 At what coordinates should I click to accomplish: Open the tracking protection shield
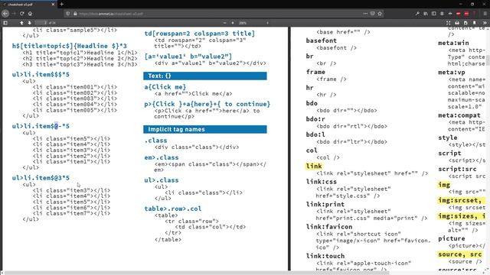click(x=68, y=14)
